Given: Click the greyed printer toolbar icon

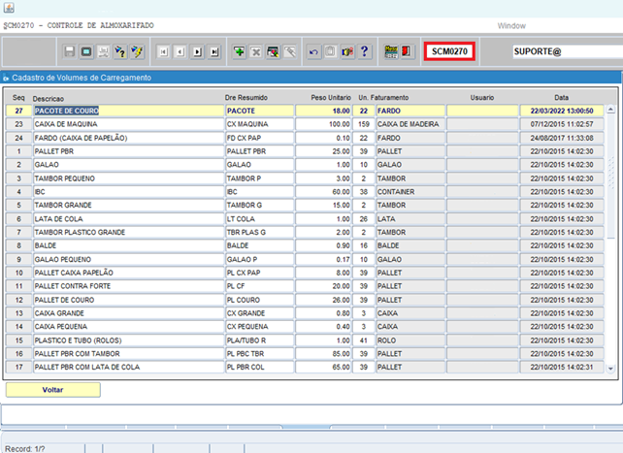Looking at the screenshot, I should 103,51.
